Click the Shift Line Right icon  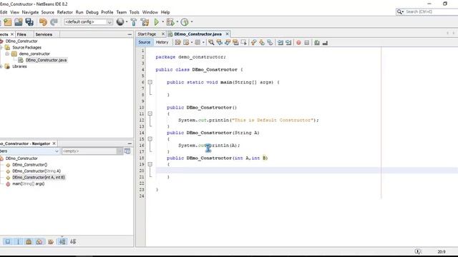[x=288, y=43]
